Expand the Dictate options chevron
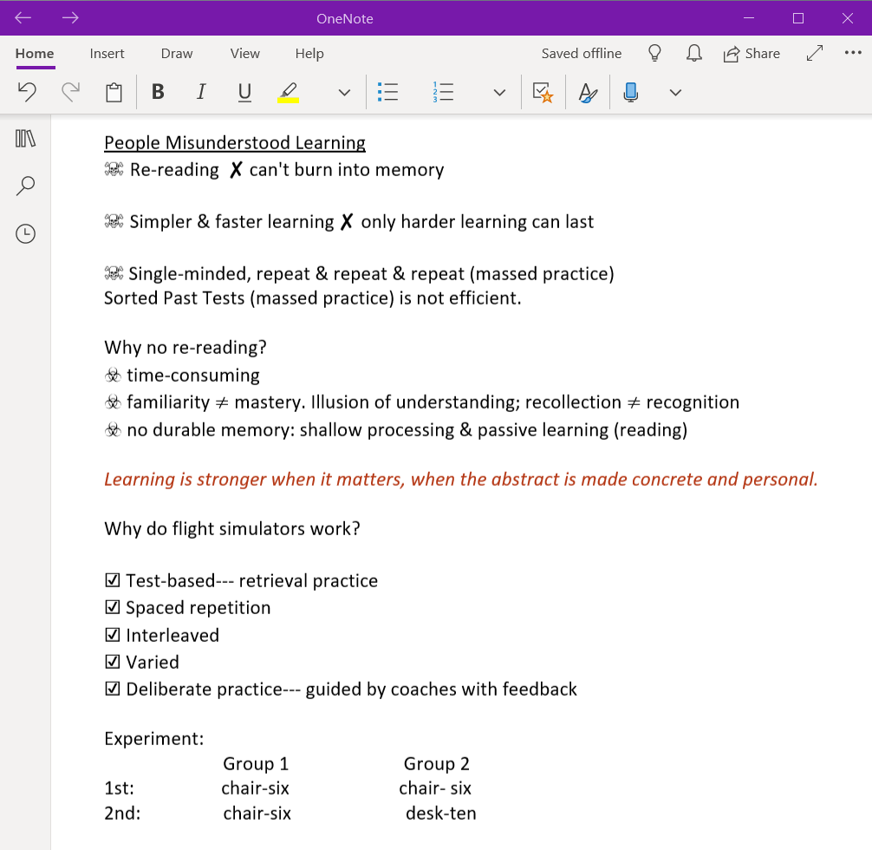872x850 pixels. click(x=675, y=93)
